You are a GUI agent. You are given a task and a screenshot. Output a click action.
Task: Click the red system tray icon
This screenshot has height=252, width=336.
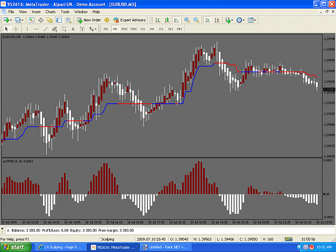click(312, 247)
